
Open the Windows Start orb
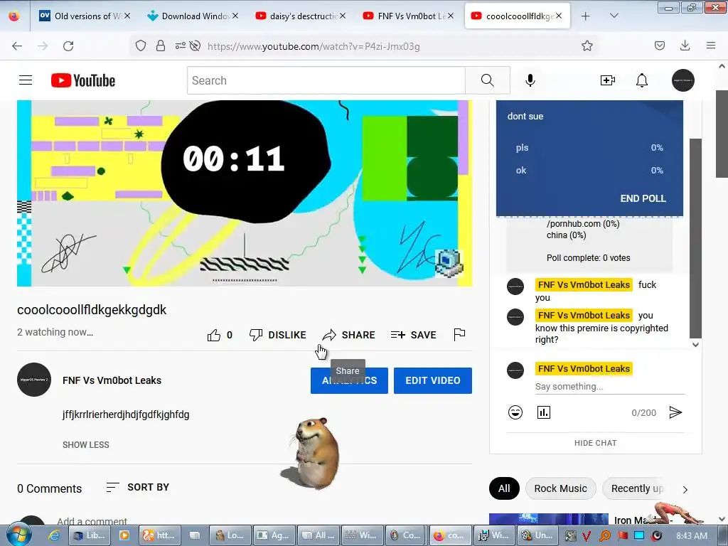click(x=18, y=535)
